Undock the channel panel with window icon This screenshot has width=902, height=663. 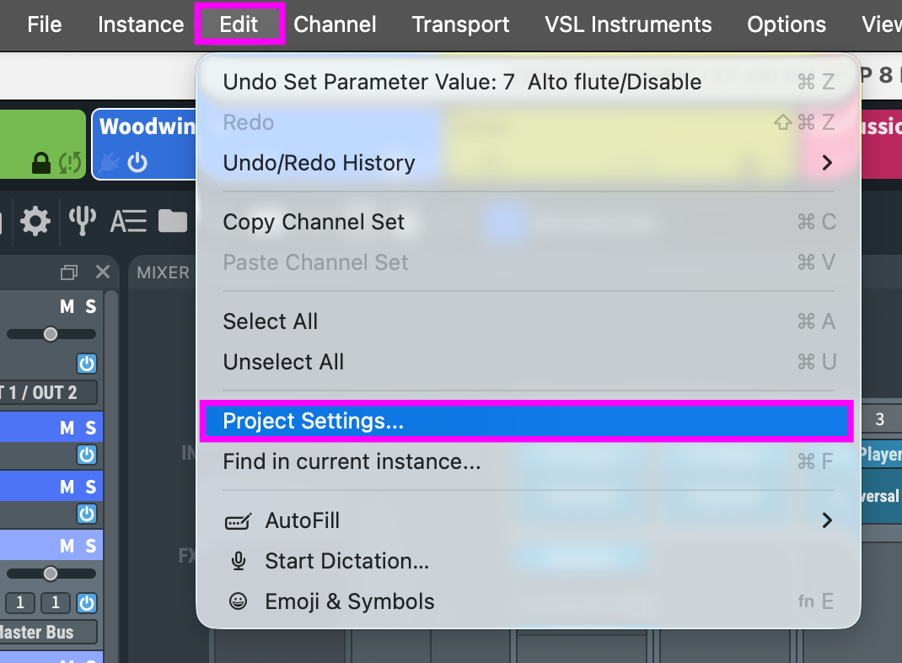coord(68,272)
